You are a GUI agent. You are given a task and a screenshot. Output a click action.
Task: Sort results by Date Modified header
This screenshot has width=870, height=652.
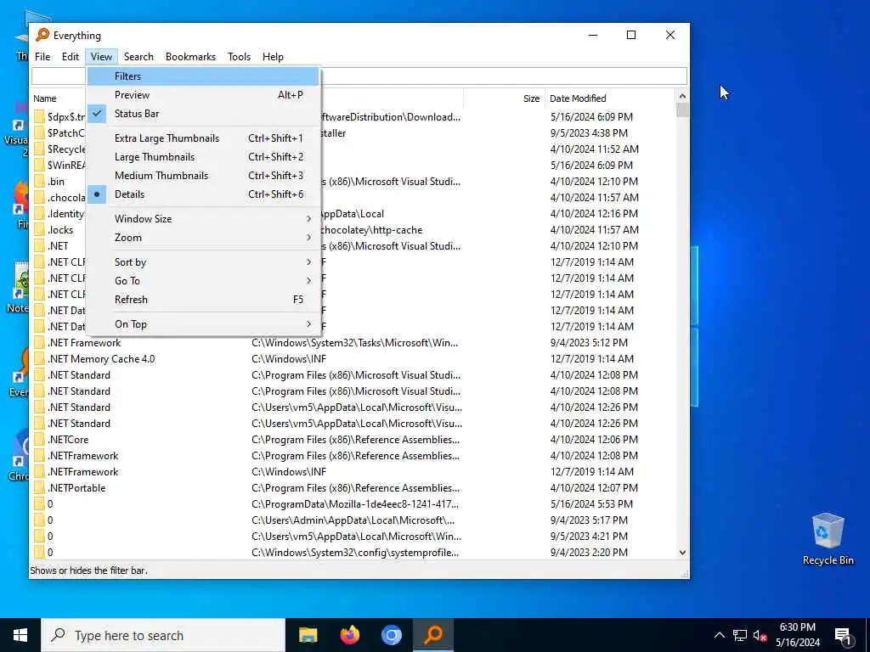610,98
